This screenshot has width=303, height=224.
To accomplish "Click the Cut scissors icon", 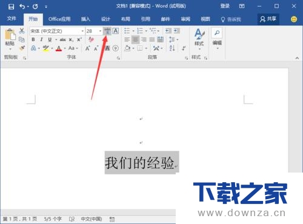I will click(22, 31).
